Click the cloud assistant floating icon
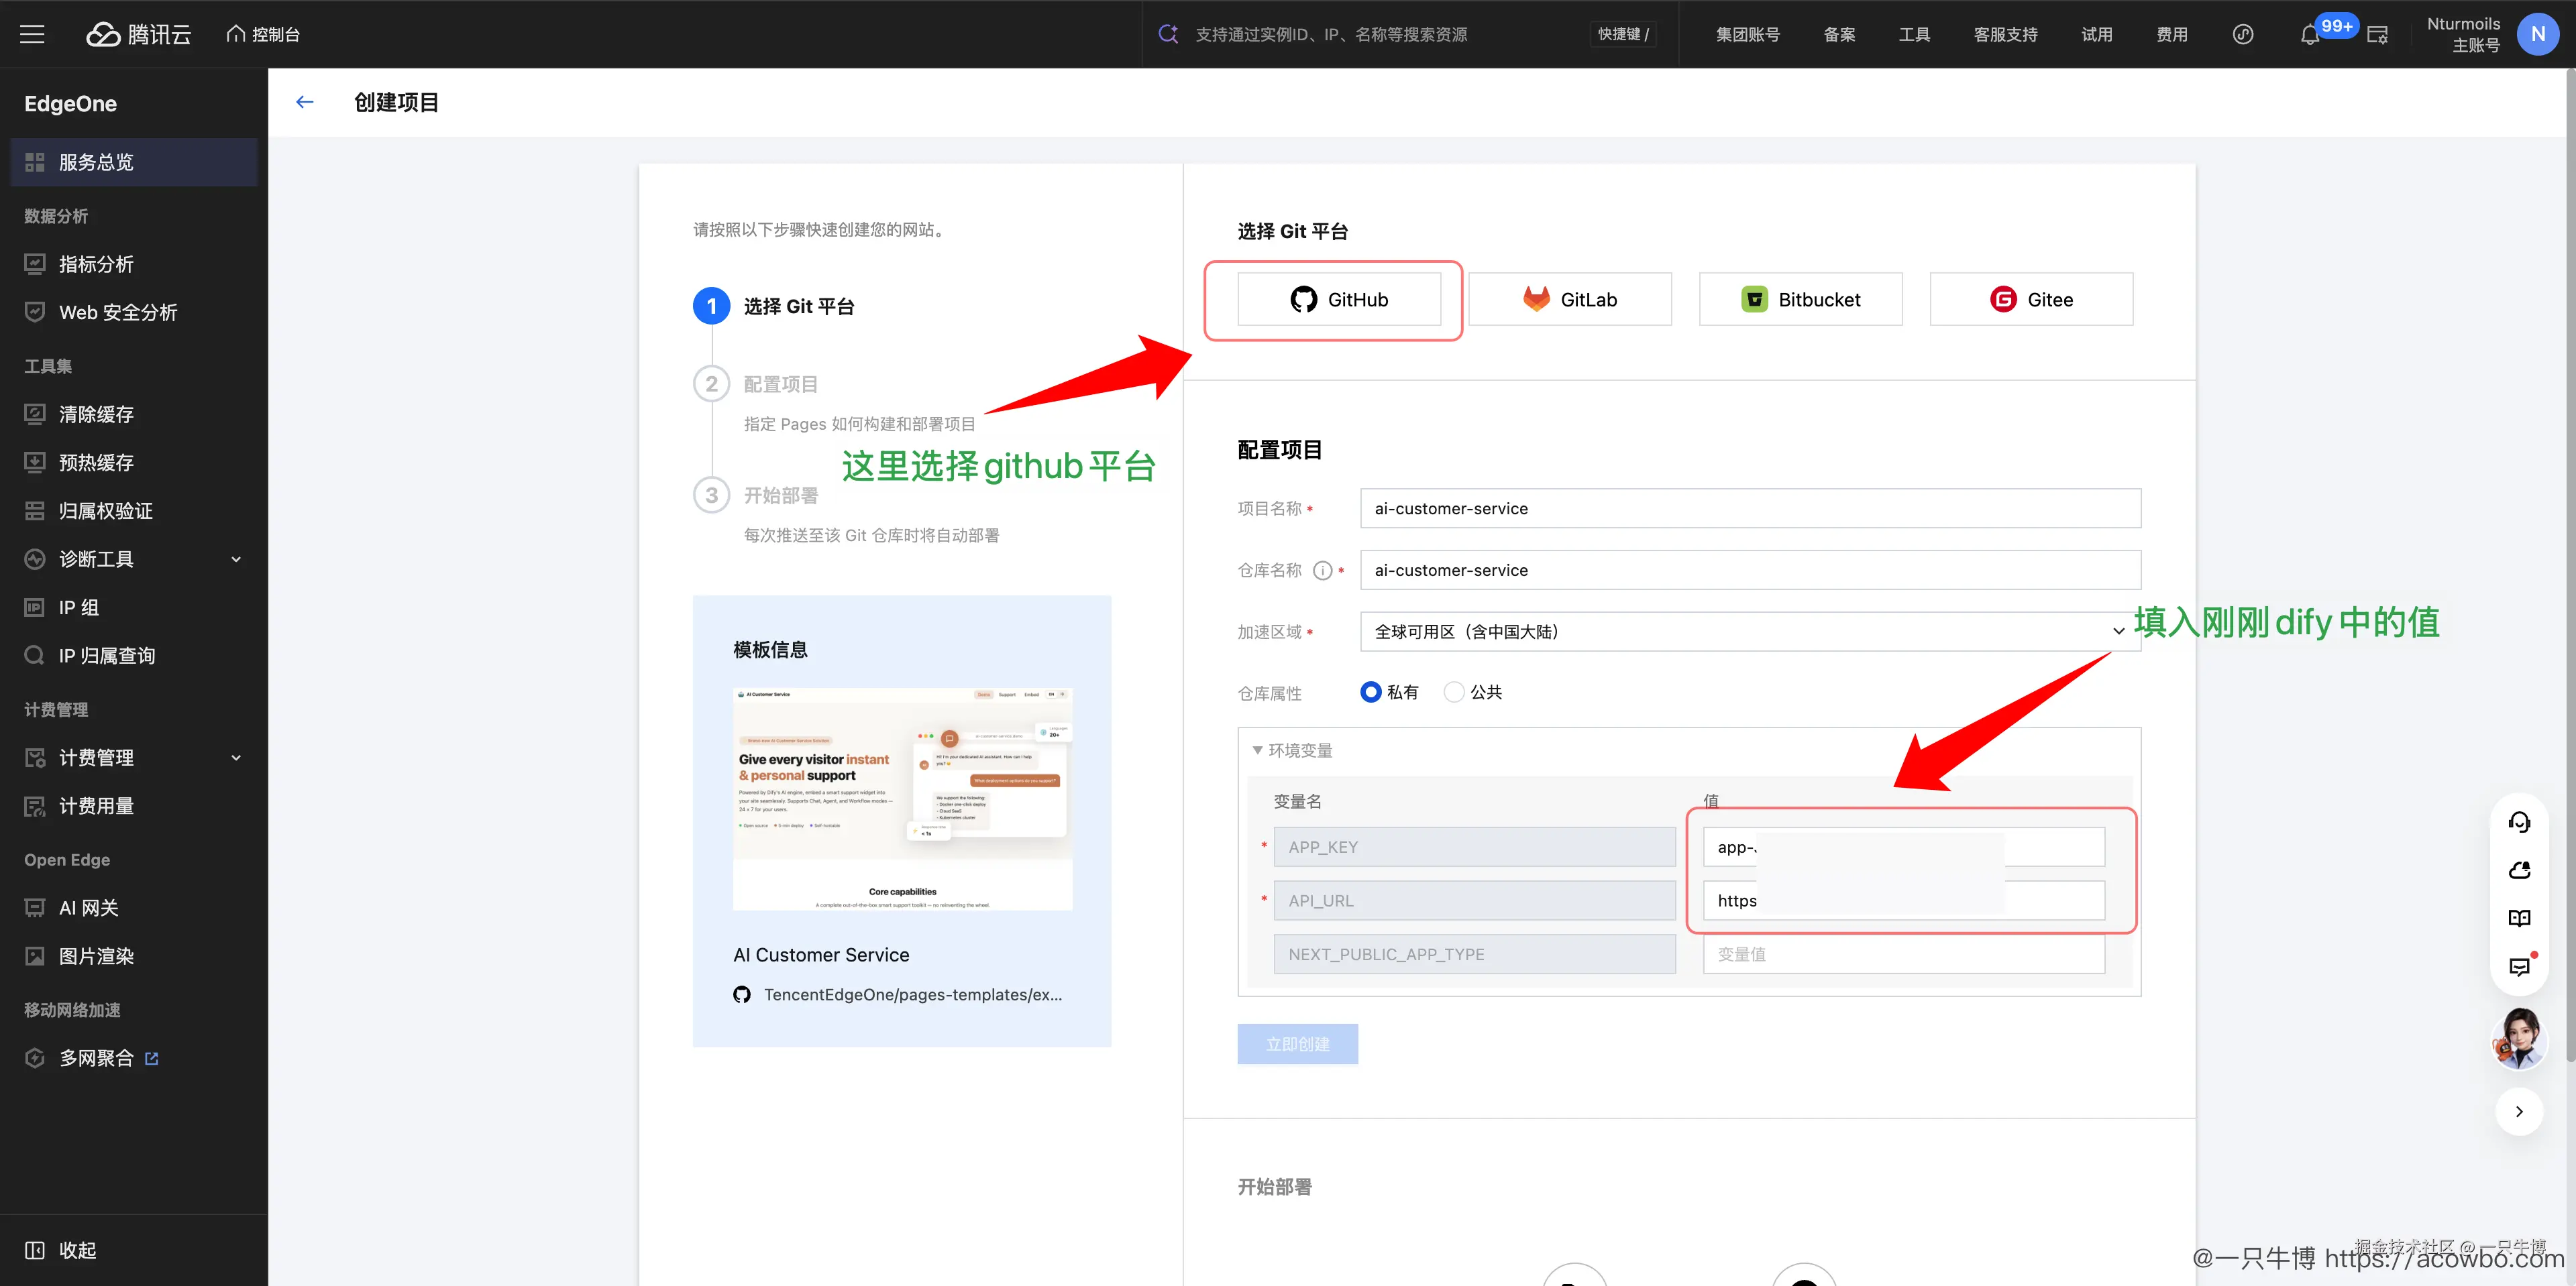Screen dimensions: 2576x1286 tap(2519, 870)
